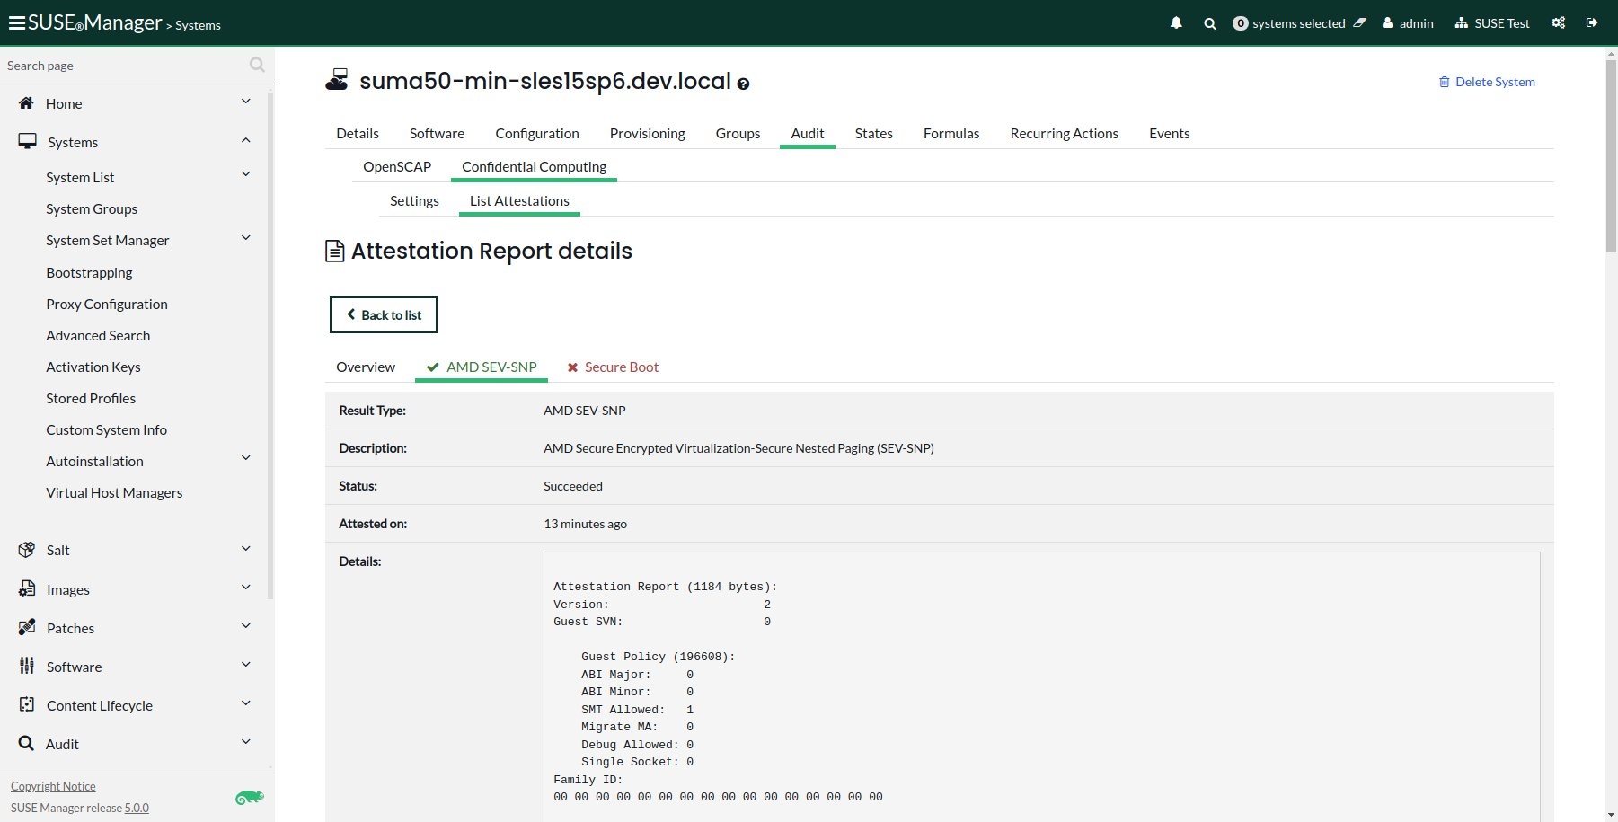This screenshot has height=822, width=1618.
Task: Click the Audit magnifier icon in sidebar
Action: click(26, 743)
